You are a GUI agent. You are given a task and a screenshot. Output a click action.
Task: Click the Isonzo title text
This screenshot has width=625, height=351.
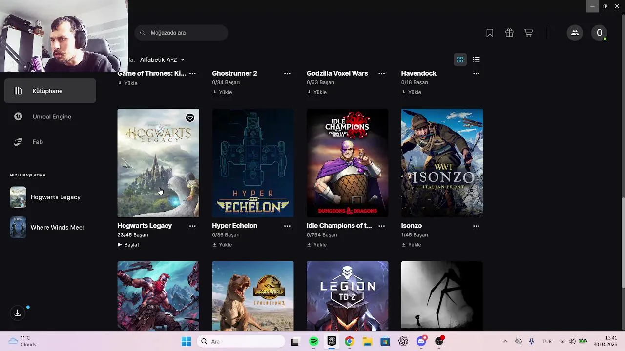[412, 226]
